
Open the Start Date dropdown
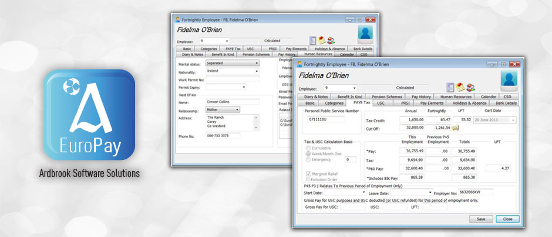click(363, 193)
